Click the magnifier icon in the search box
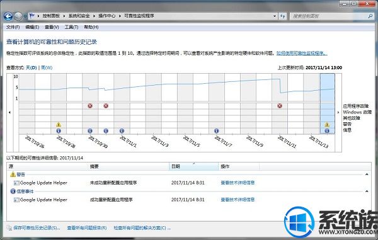Image resolution: width=378 pixels, height=240 pixels. coord(370,16)
